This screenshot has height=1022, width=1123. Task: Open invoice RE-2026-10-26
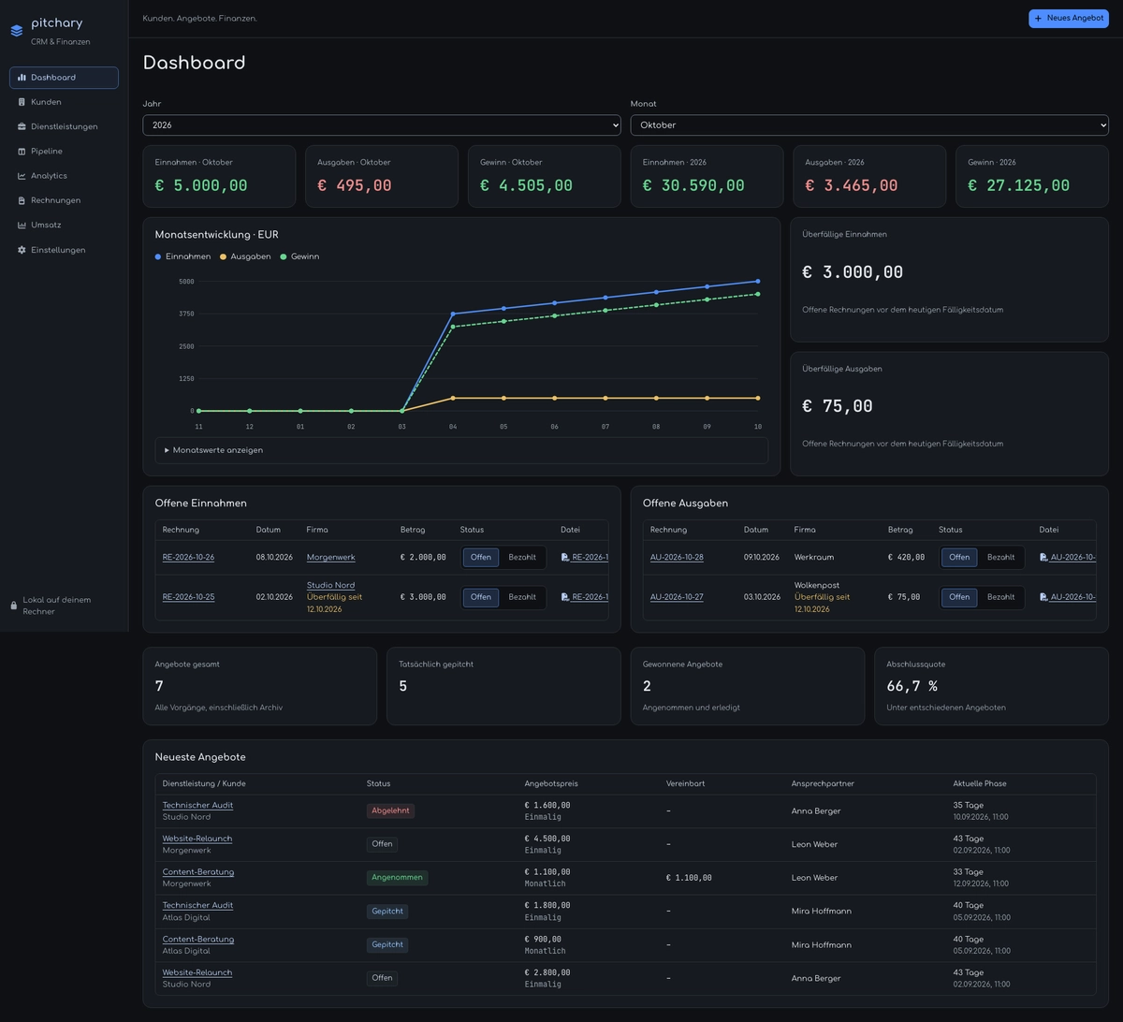(188, 558)
